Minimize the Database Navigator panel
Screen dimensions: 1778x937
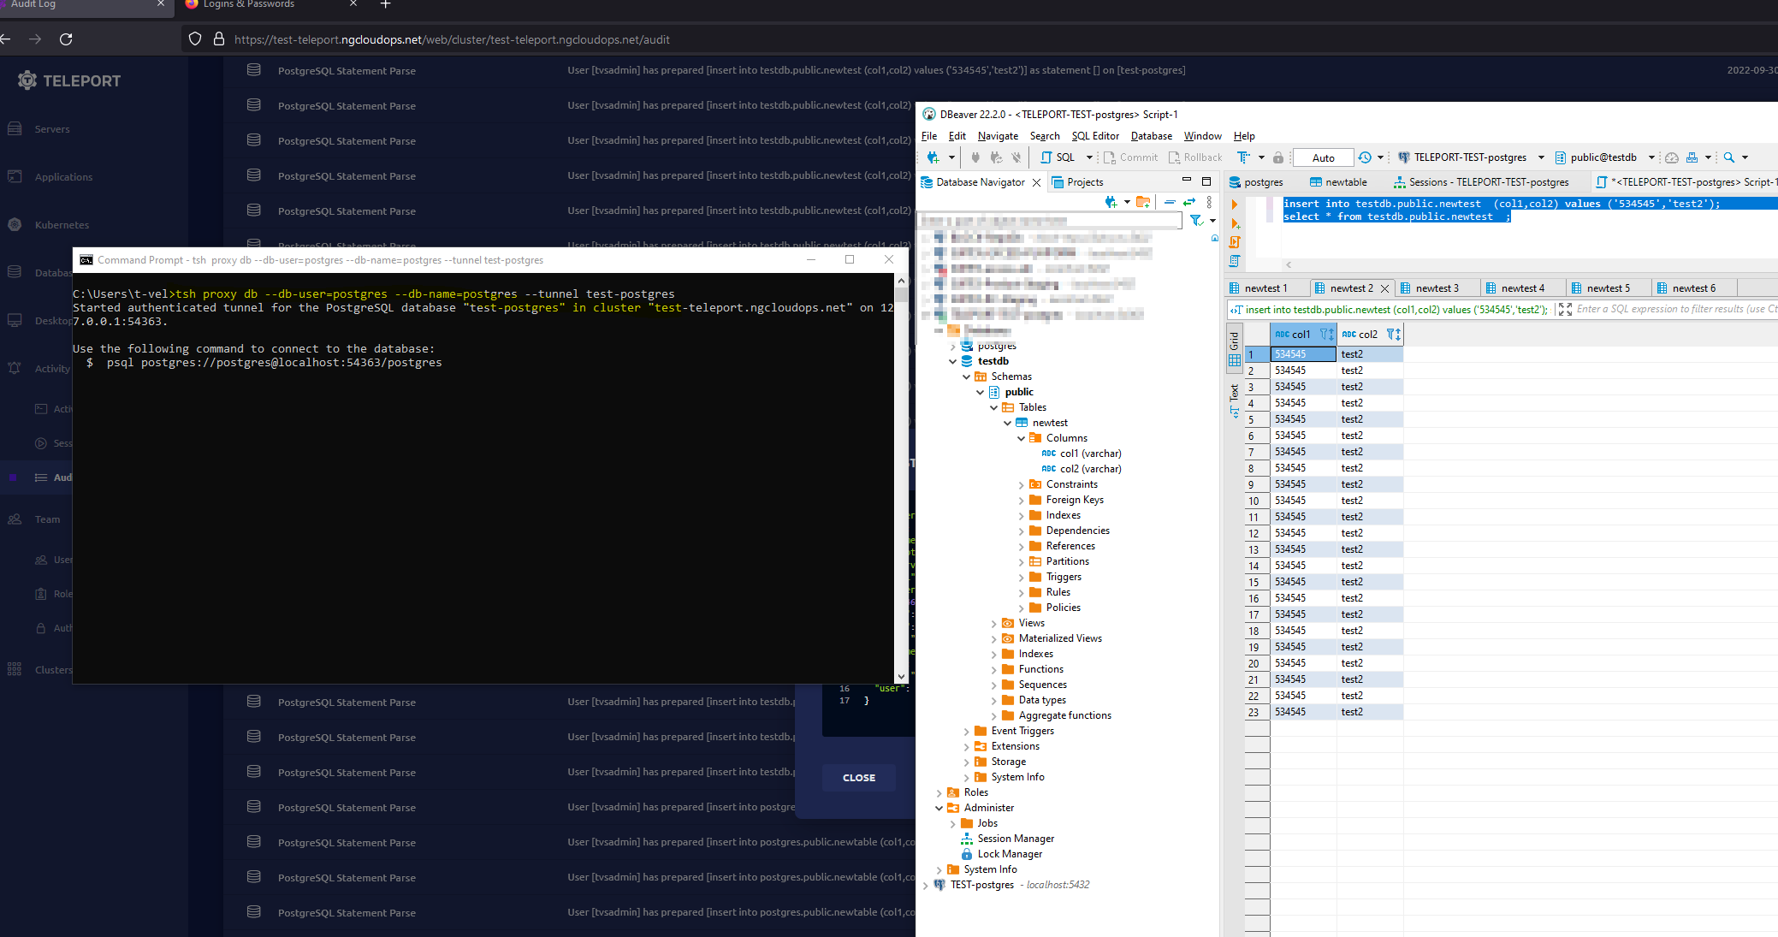coord(1187,181)
